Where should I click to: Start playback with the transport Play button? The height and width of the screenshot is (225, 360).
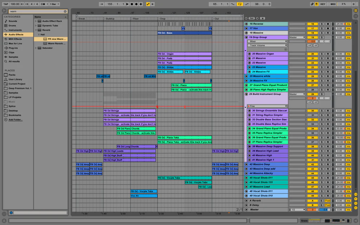[x=127, y=4]
